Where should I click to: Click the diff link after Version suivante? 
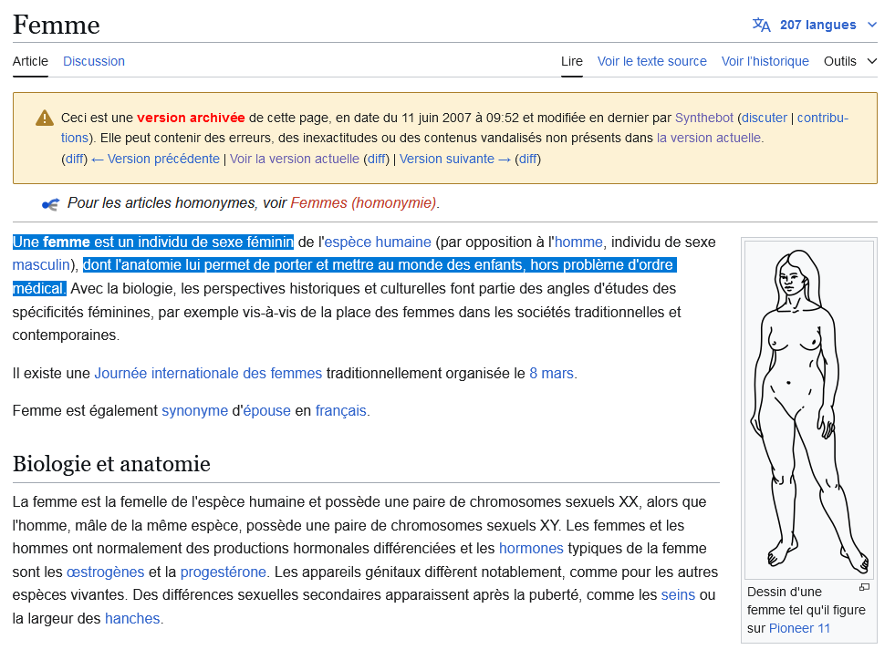pyautogui.click(x=528, y=160)
